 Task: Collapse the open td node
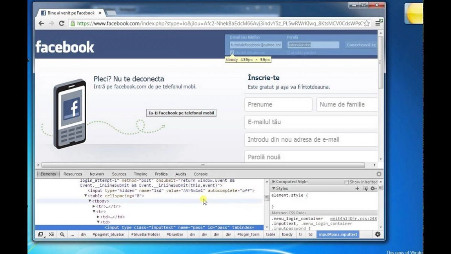coord(98,222)
